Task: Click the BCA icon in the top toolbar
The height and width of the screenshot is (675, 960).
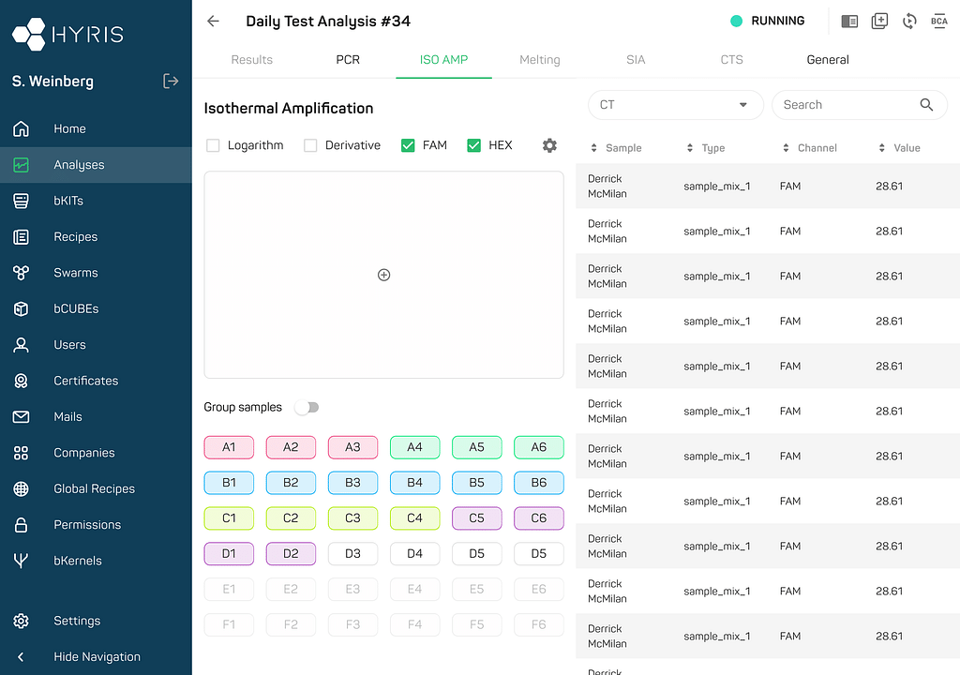Action: 938,22
